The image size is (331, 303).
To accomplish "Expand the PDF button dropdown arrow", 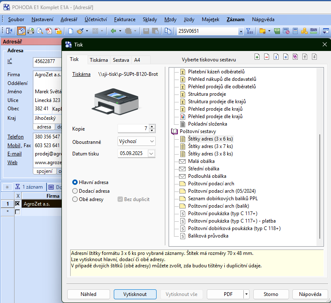I will (246, 294).
